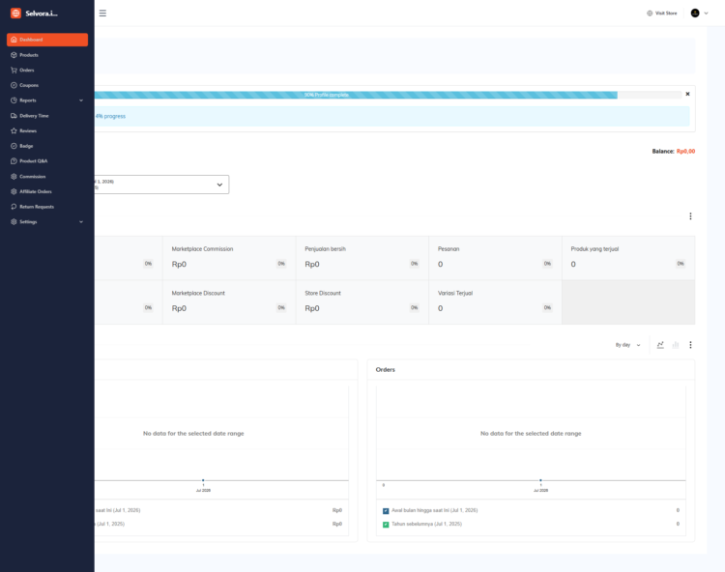
Task: Click the Reviews star icon
Action: [14, 130]
